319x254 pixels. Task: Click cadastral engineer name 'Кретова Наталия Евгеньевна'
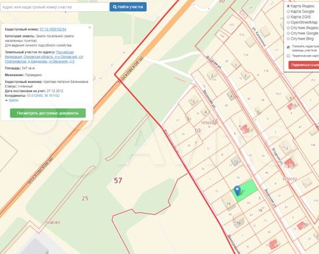66,81
